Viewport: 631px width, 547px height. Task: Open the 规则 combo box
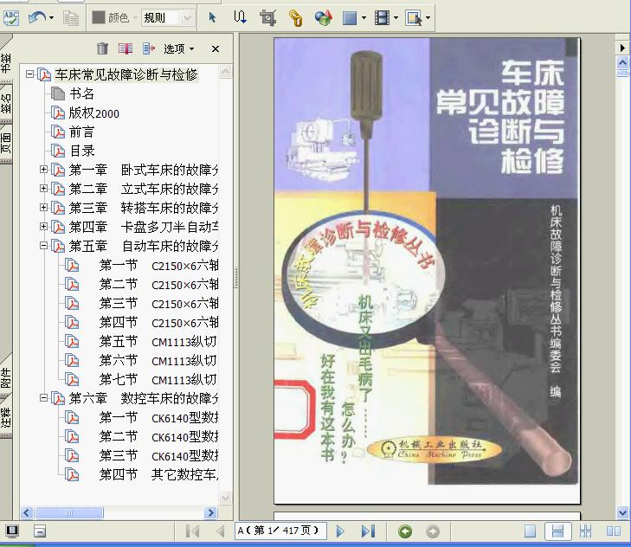click(168, 17)
